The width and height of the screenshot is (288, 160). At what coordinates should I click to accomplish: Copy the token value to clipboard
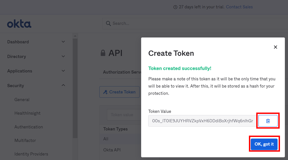point(268,121)
